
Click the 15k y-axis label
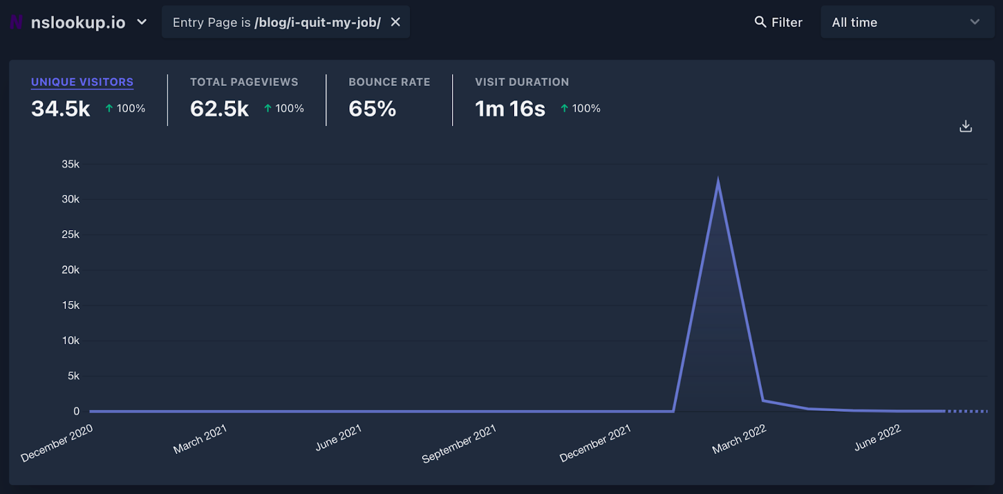[x=70, y=305]
